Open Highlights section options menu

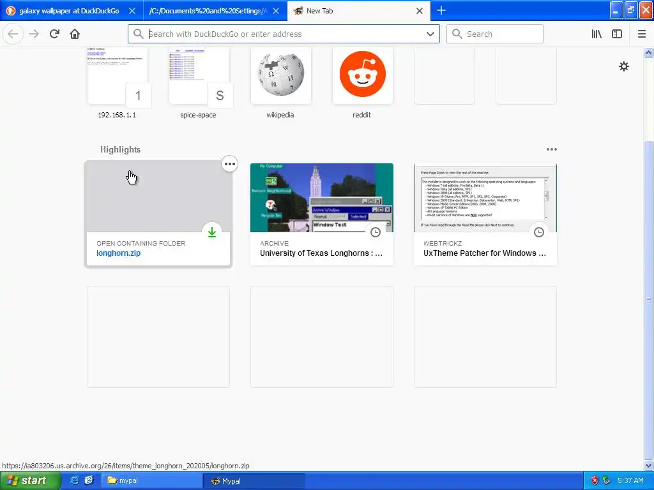pos(551,149)
